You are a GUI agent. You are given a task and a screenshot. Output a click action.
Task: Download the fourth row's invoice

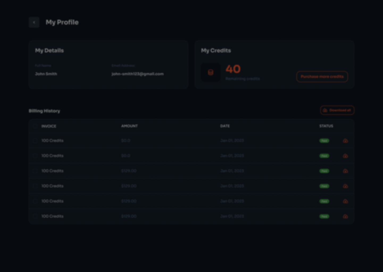pyautogui.click(x=345, y=186)
